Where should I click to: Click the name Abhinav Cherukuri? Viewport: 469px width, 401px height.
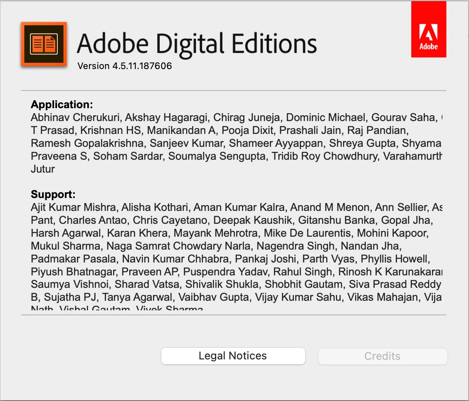click(x=75, y=117)
